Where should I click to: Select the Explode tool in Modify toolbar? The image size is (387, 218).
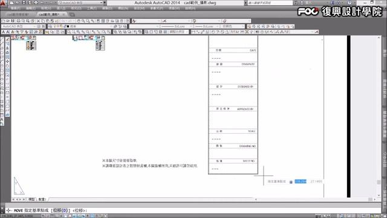coord(7,115)
